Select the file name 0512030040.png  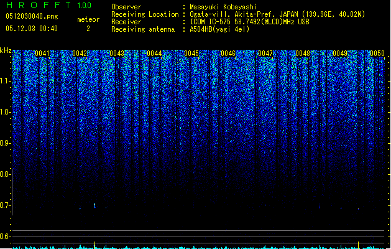coord(32,17)
